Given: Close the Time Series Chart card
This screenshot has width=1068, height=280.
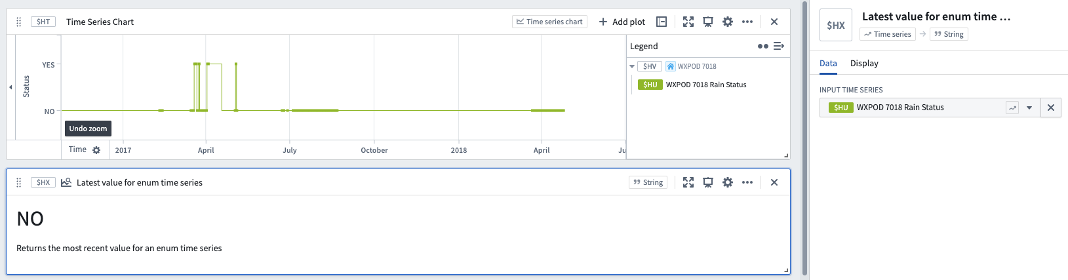Looking at the screenshot, I should (x=774, y=22).
